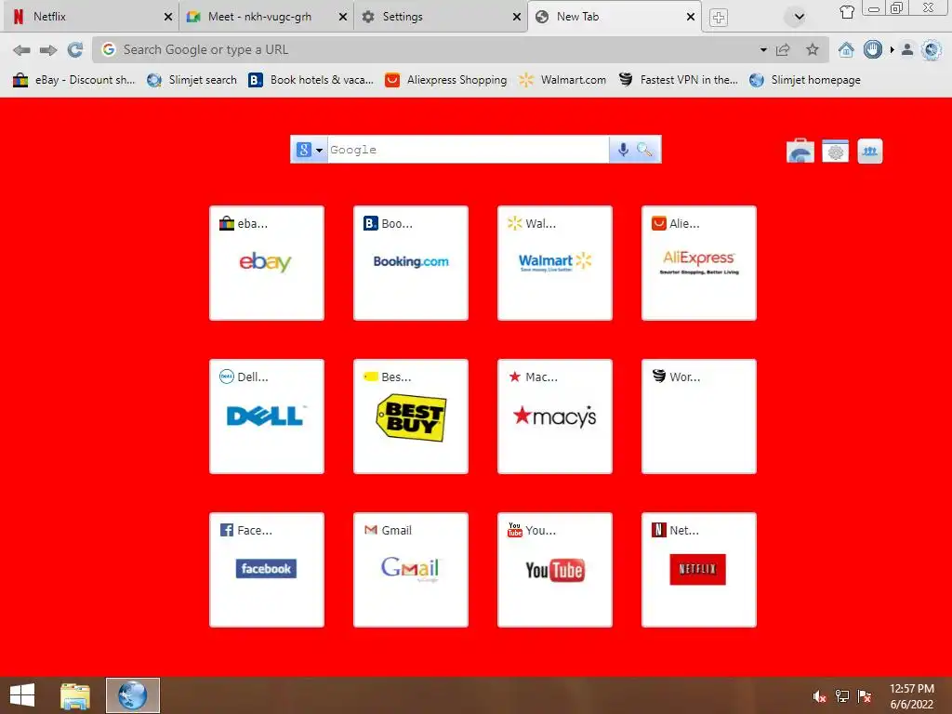Open the Gmail speed dial tile
The height and width of the screenshot is (714, 952).
410,570
